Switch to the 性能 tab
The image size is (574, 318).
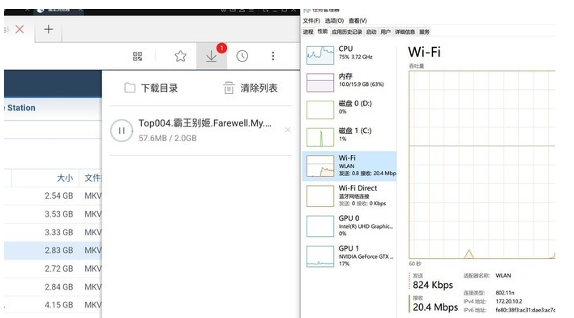322,32
